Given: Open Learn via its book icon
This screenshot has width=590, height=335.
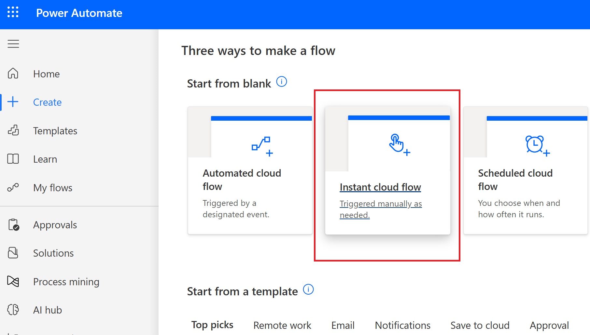Looking at the screenshot, I should point(13,159).
